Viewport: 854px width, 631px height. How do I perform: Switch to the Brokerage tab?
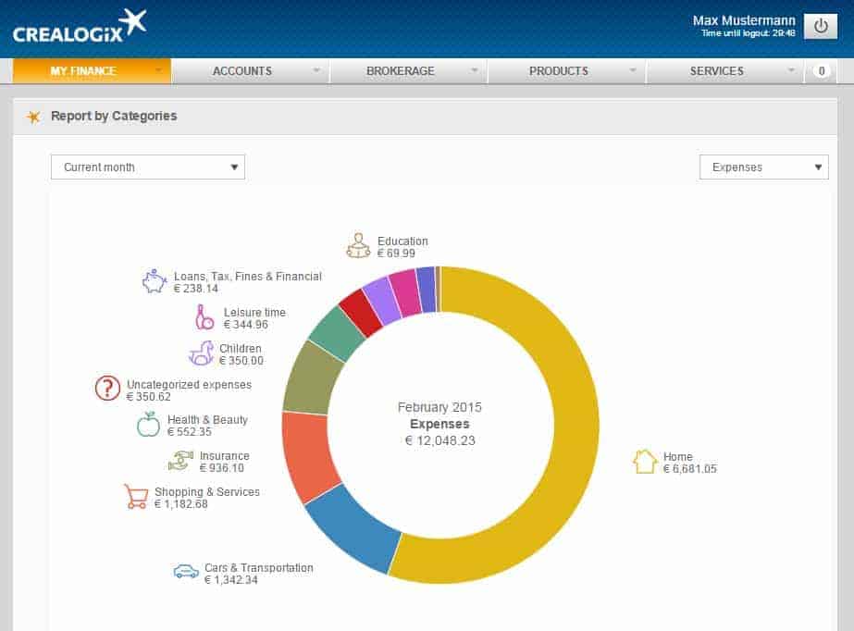tap(400, 71)
